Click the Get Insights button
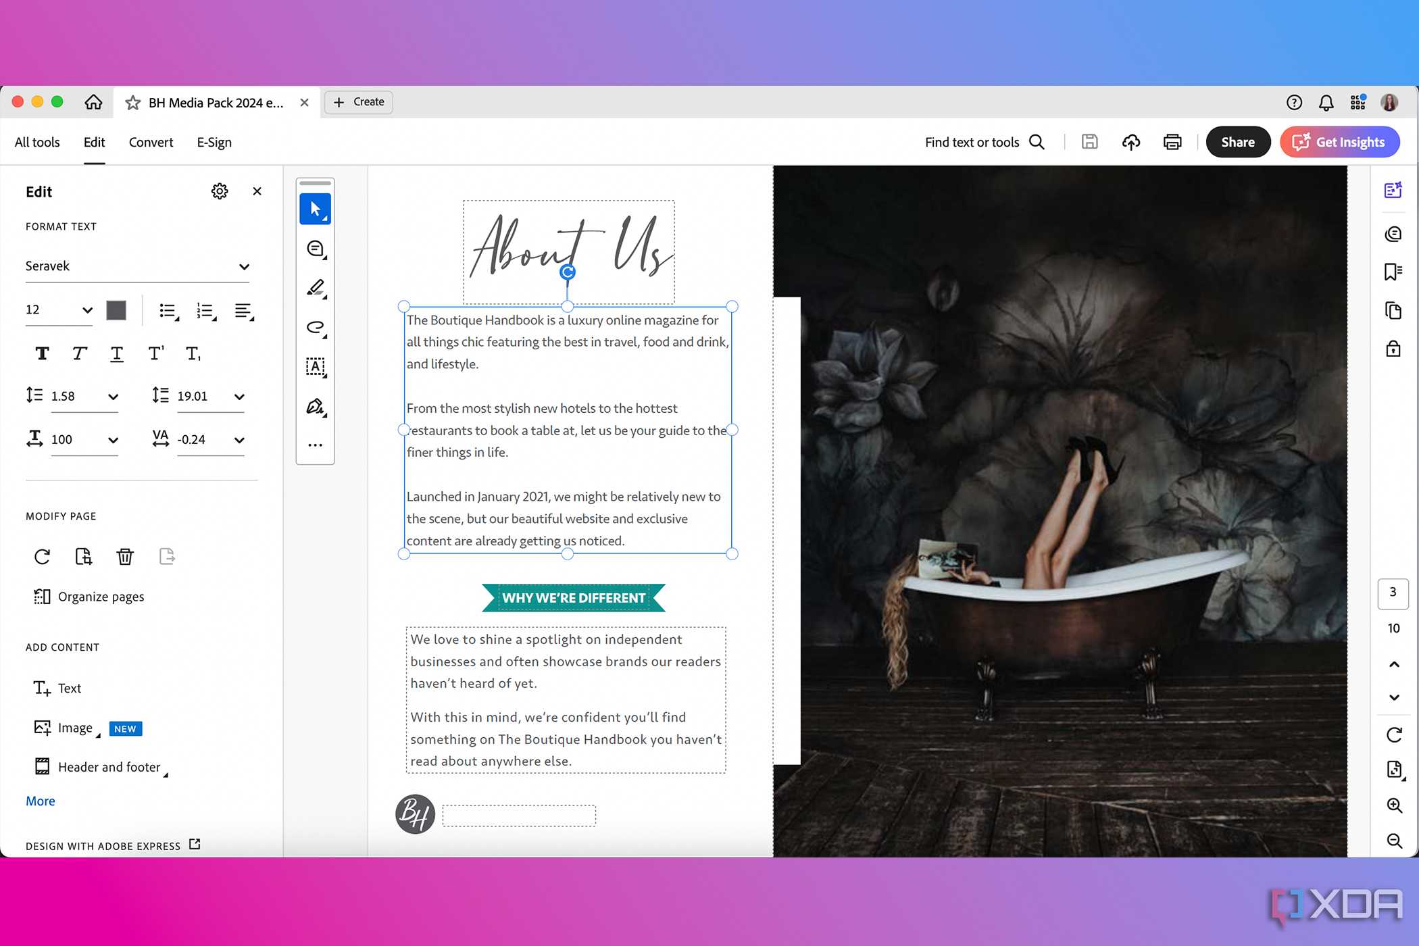This screenshot has height=946, width=1419. click(x=1339, y=142)
